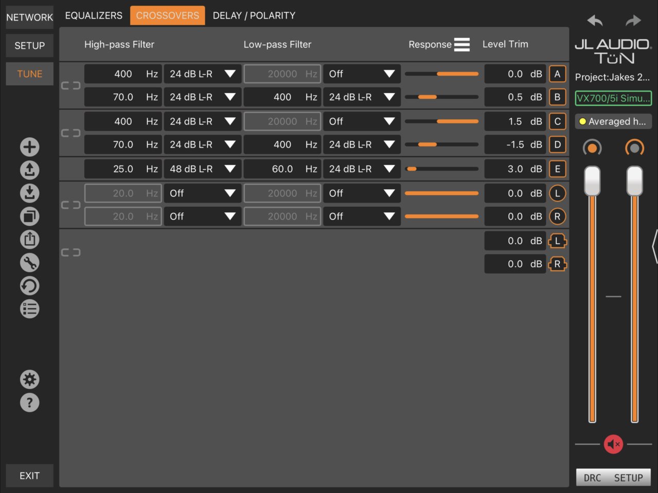Toggle the red mute speaker button
658x493 pixels.
tap(613, 444)
